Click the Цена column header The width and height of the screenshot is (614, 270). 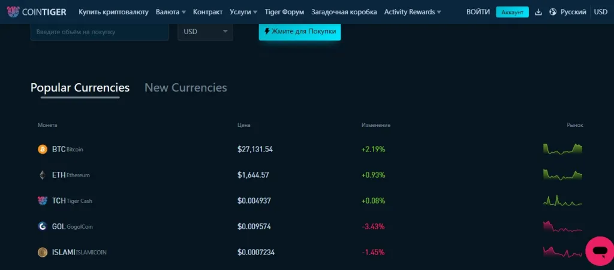(x=243, y=125)
